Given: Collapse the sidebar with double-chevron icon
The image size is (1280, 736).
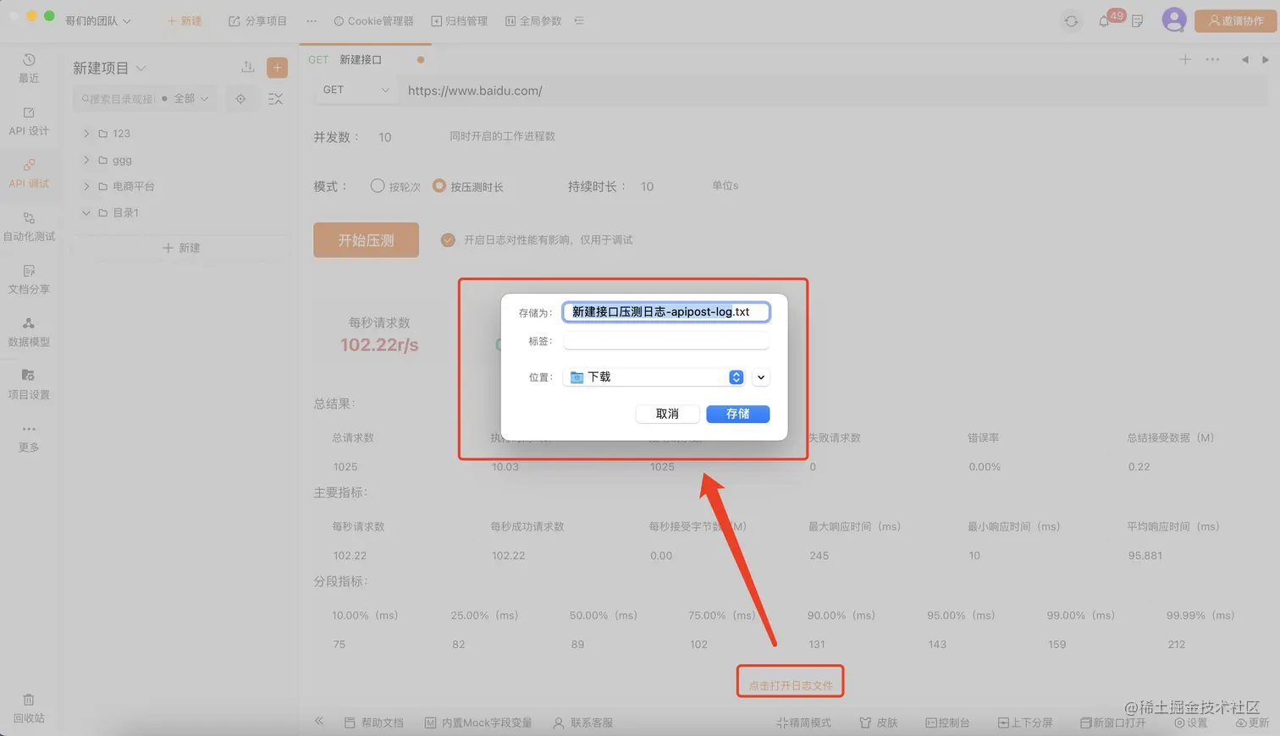Looking at the screenshot, I should click(319, 721).
